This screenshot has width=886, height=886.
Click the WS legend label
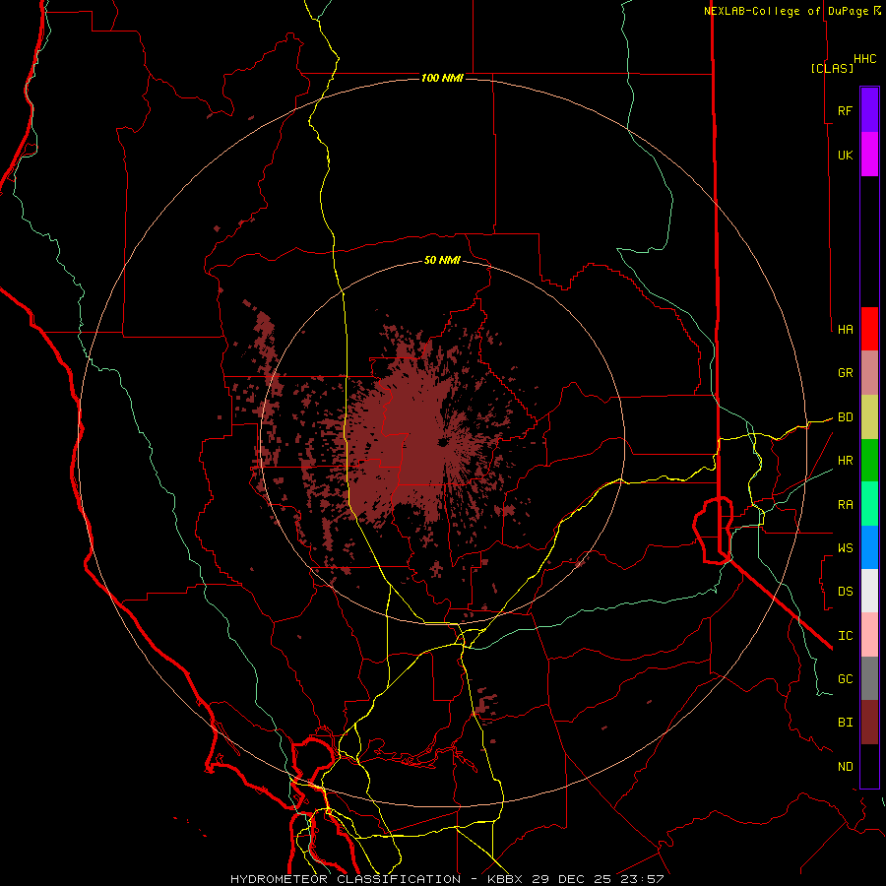pos(845,548)
